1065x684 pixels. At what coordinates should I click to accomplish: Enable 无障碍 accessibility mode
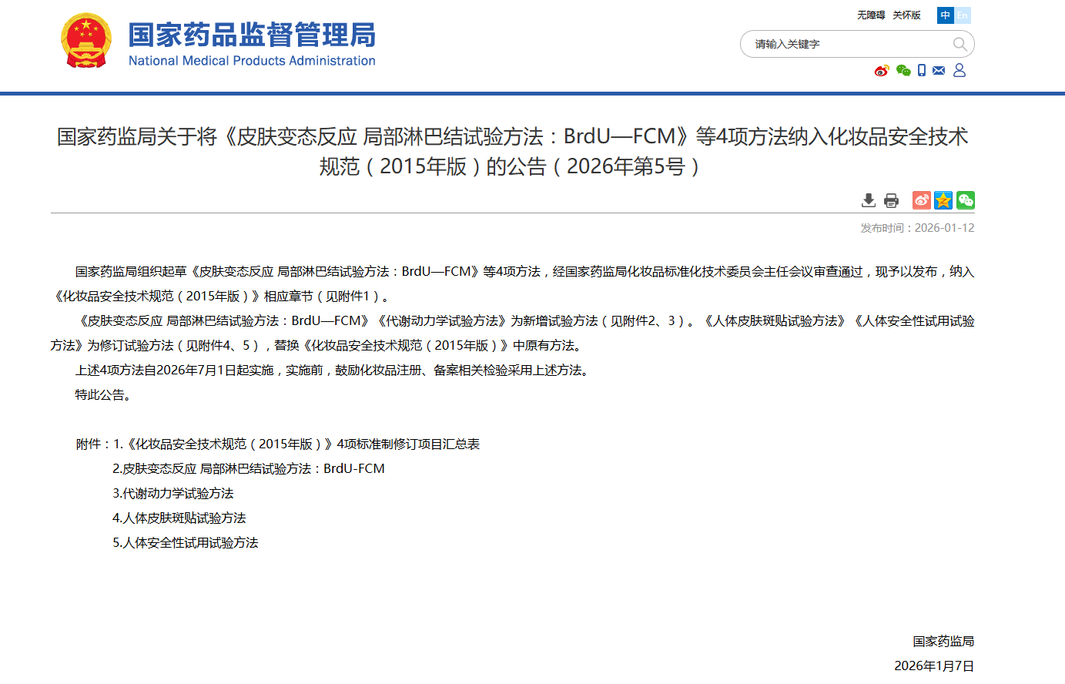click(871, 15)
